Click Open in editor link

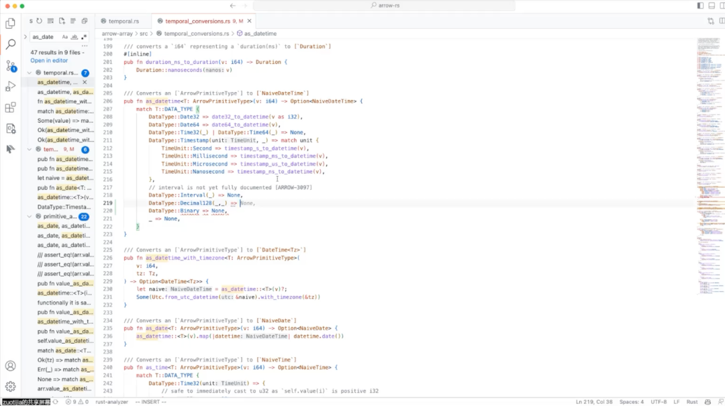coord(49,60)
